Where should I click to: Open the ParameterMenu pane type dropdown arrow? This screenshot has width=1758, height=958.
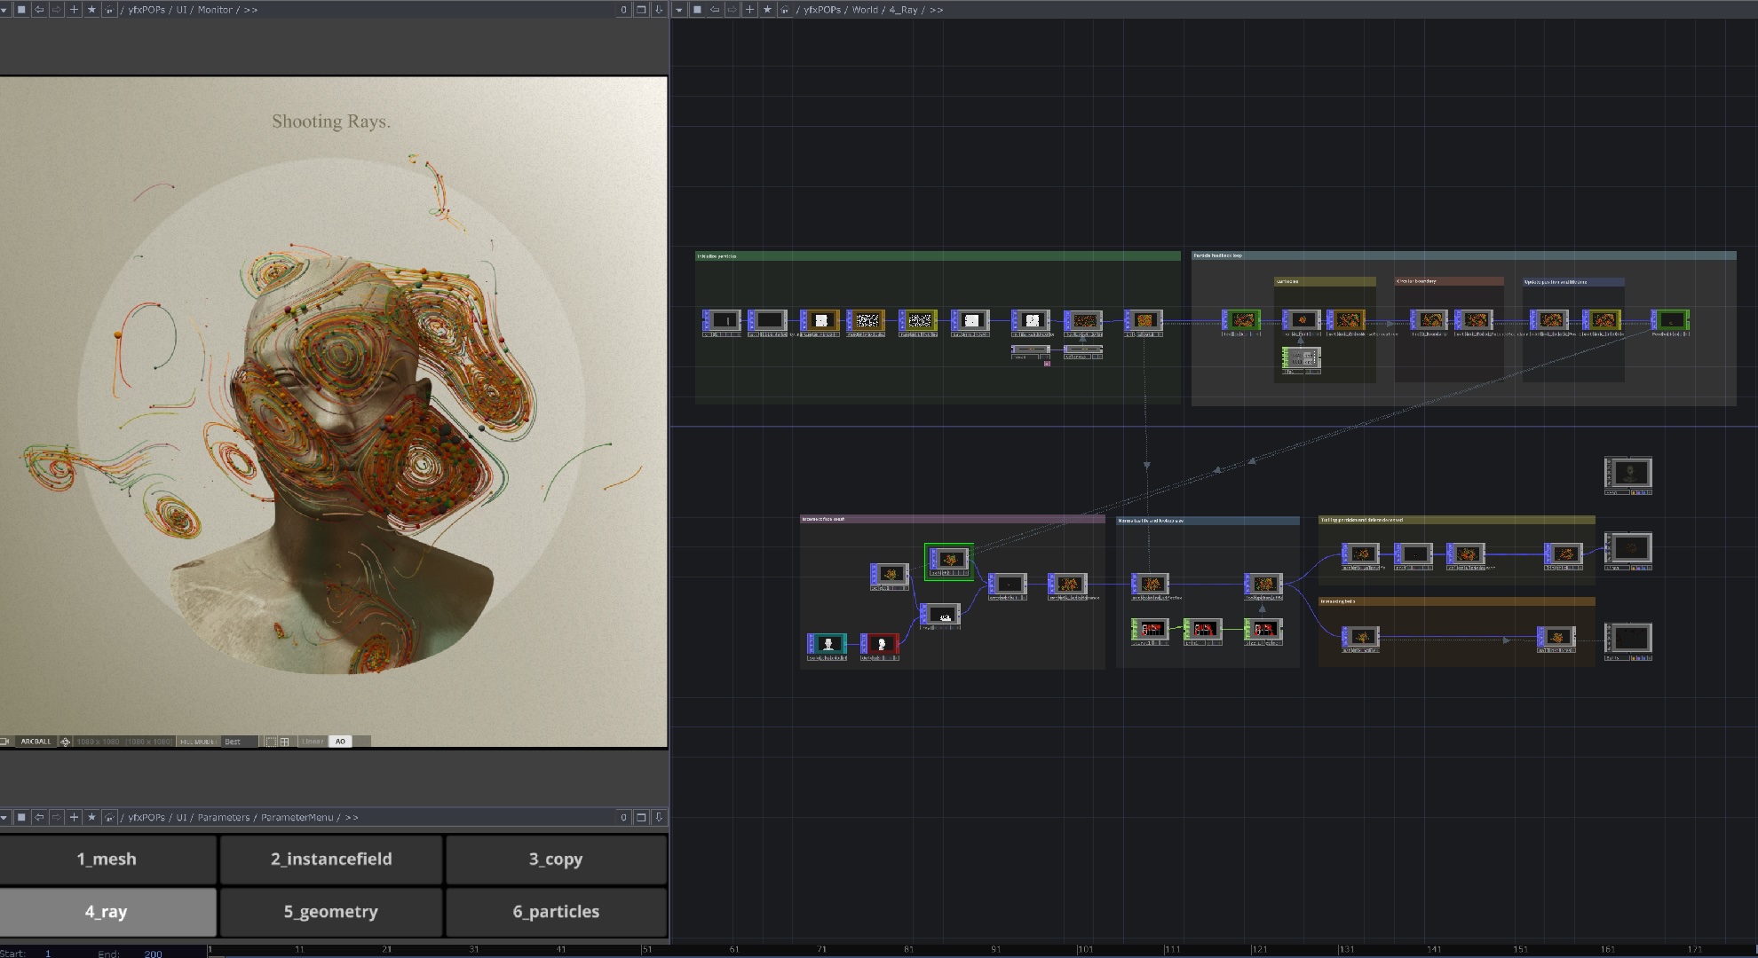click(x=4, y=817)
